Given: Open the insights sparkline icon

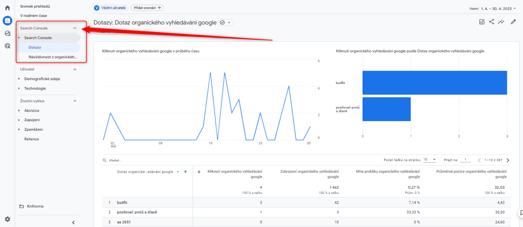Looking at the screenshot, I should pos(502,22).
